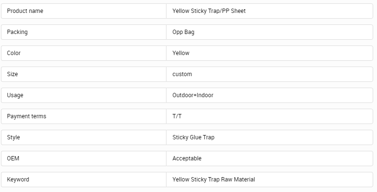This screenshot has height=192, width=377.
Task: Click the 'OEM' label cell
Action: 13,158
